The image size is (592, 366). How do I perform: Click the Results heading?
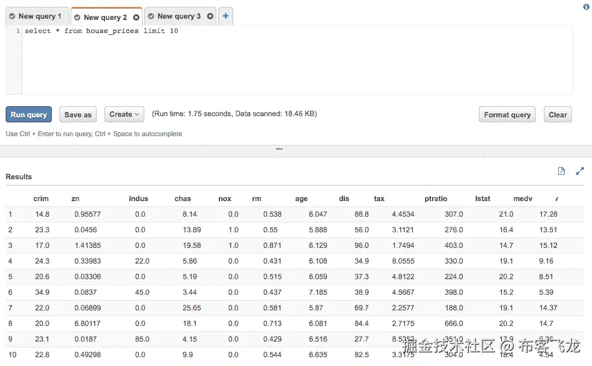point(19,177)
